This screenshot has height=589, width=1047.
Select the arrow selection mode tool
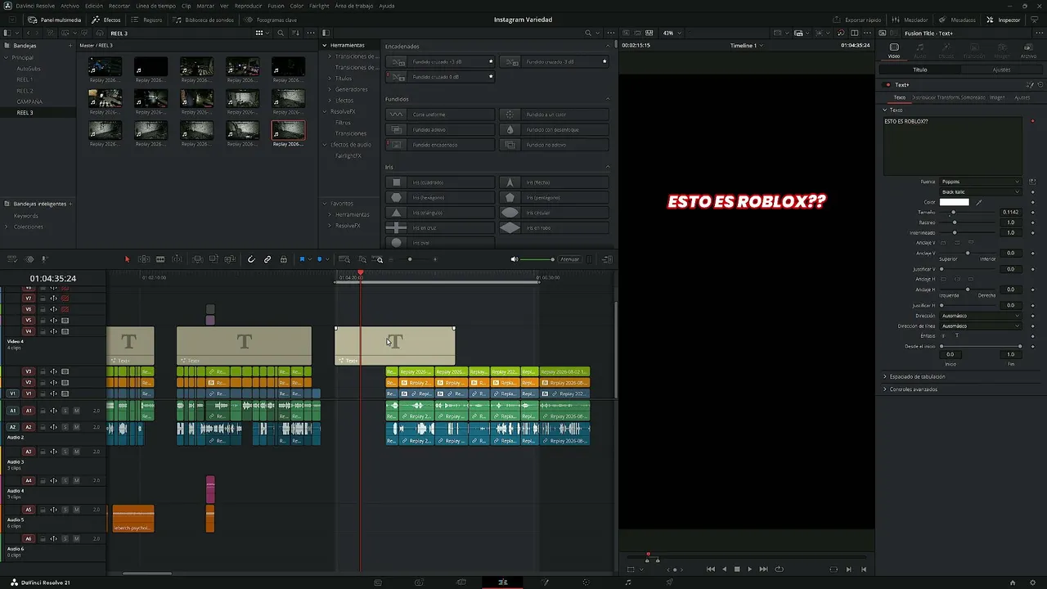[127, 259]
